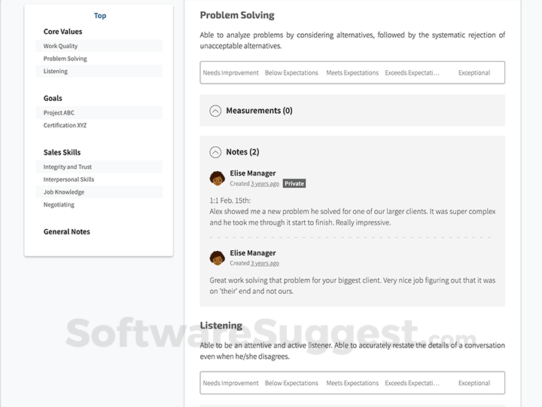Rate Problem Solving as Exceptional
The height and width of the screenshot is (407, 542).
point(474,73)
